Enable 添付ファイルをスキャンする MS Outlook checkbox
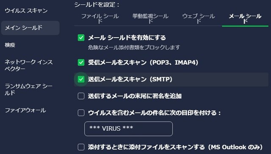This screenshot has width=271, height=154. pyautogui.click(x=81, y=147)
